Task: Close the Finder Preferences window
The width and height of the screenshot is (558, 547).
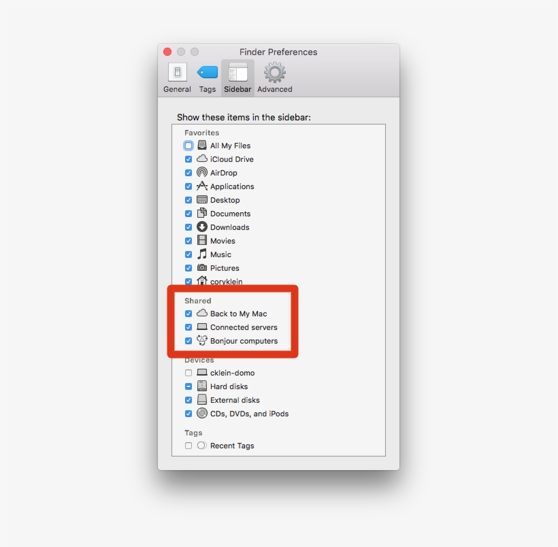Action: click(x=167, y=52)
